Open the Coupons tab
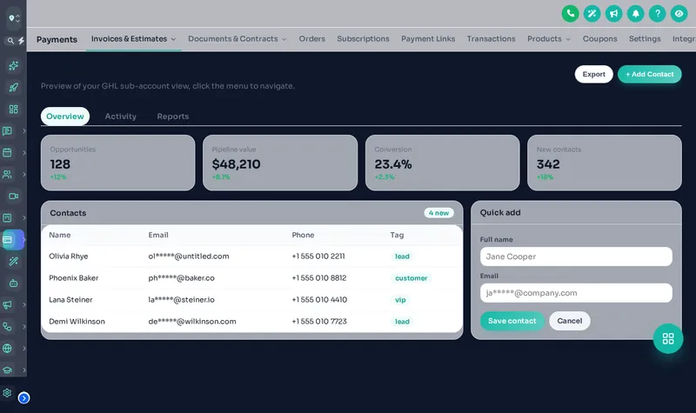This screenshot has width=696, height=413. pos(599,39)
